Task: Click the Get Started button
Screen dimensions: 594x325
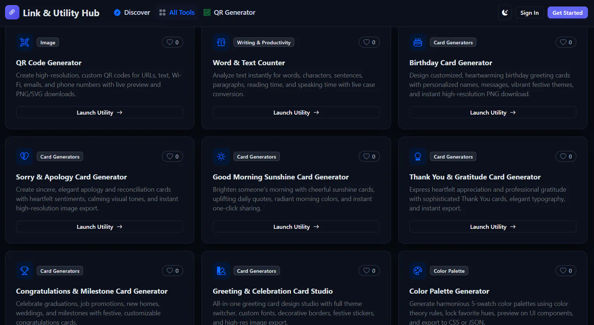Action: [x=567, y=13]
